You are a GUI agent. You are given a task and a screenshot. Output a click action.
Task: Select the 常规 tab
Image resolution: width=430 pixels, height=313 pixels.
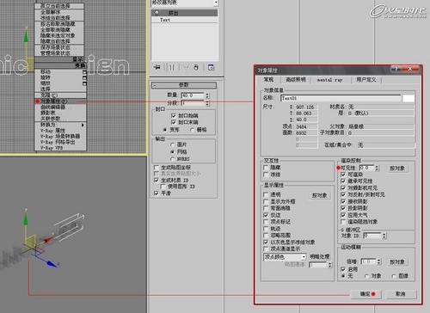pyautogui.click(x=268, y=80)
